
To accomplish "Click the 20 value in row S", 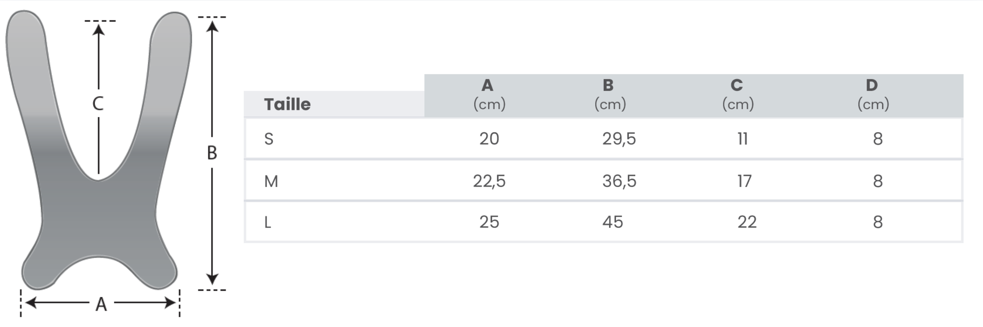I will pyautogui.click(x=489, y=139).
